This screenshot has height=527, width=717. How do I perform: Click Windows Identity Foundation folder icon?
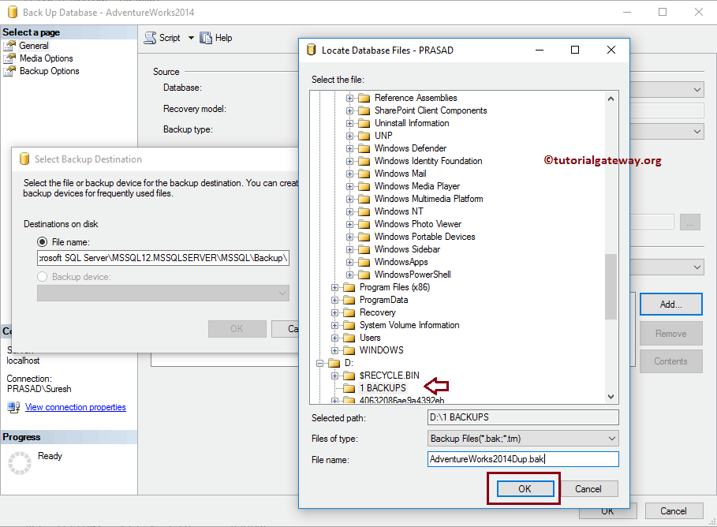pyautogui.click(x=364, y=161)
